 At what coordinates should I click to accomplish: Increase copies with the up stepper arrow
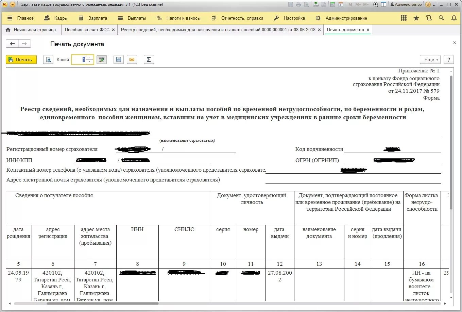(x=90, y=58)
